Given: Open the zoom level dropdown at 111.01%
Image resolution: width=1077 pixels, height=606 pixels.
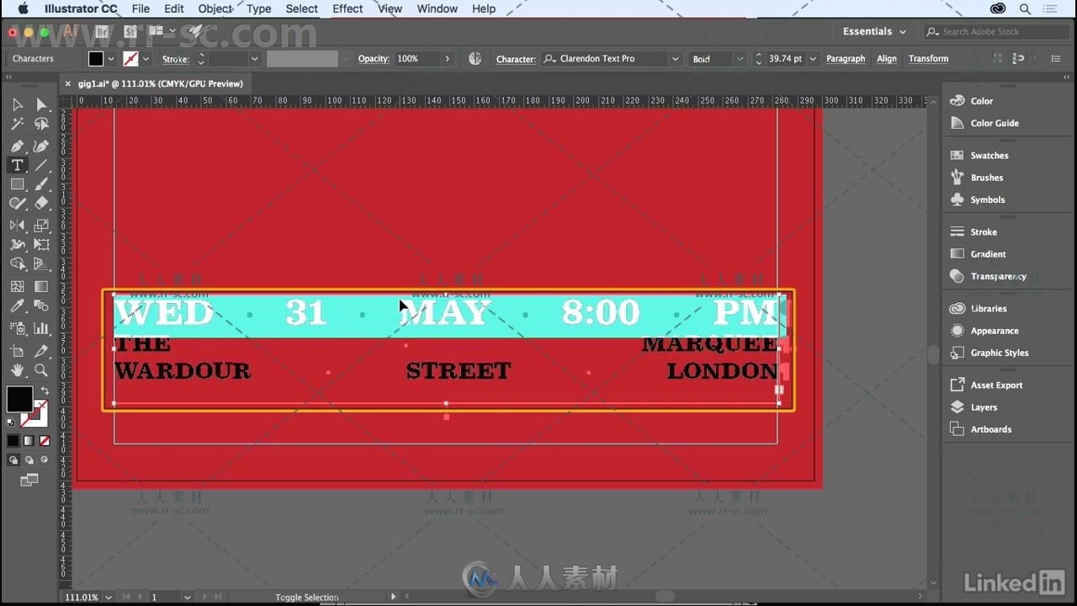Looking at the screenshot, I should [x=108, y=597].
